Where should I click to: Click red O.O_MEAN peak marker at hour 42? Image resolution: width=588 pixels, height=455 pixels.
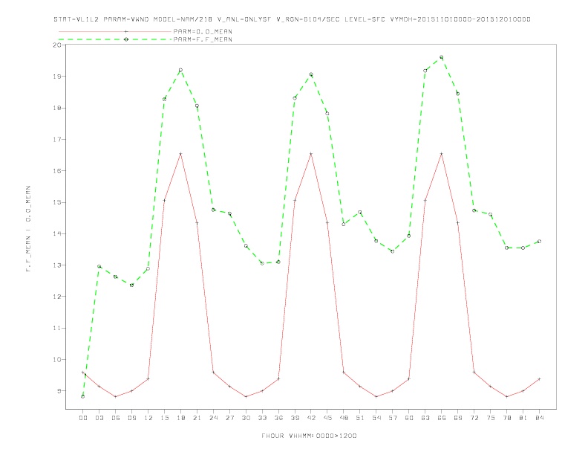[311, 154]
